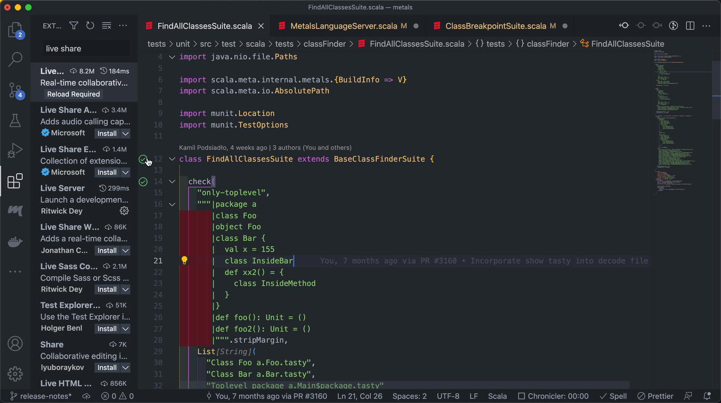
Task: Collapse the check block at line 14
Action: click(x=172, y=182)
